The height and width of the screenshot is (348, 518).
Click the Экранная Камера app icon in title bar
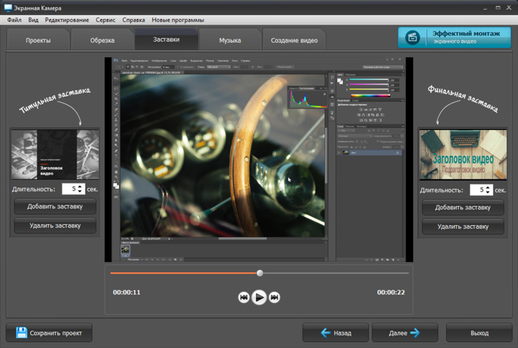pyautogui.click(x=7, y=7)
